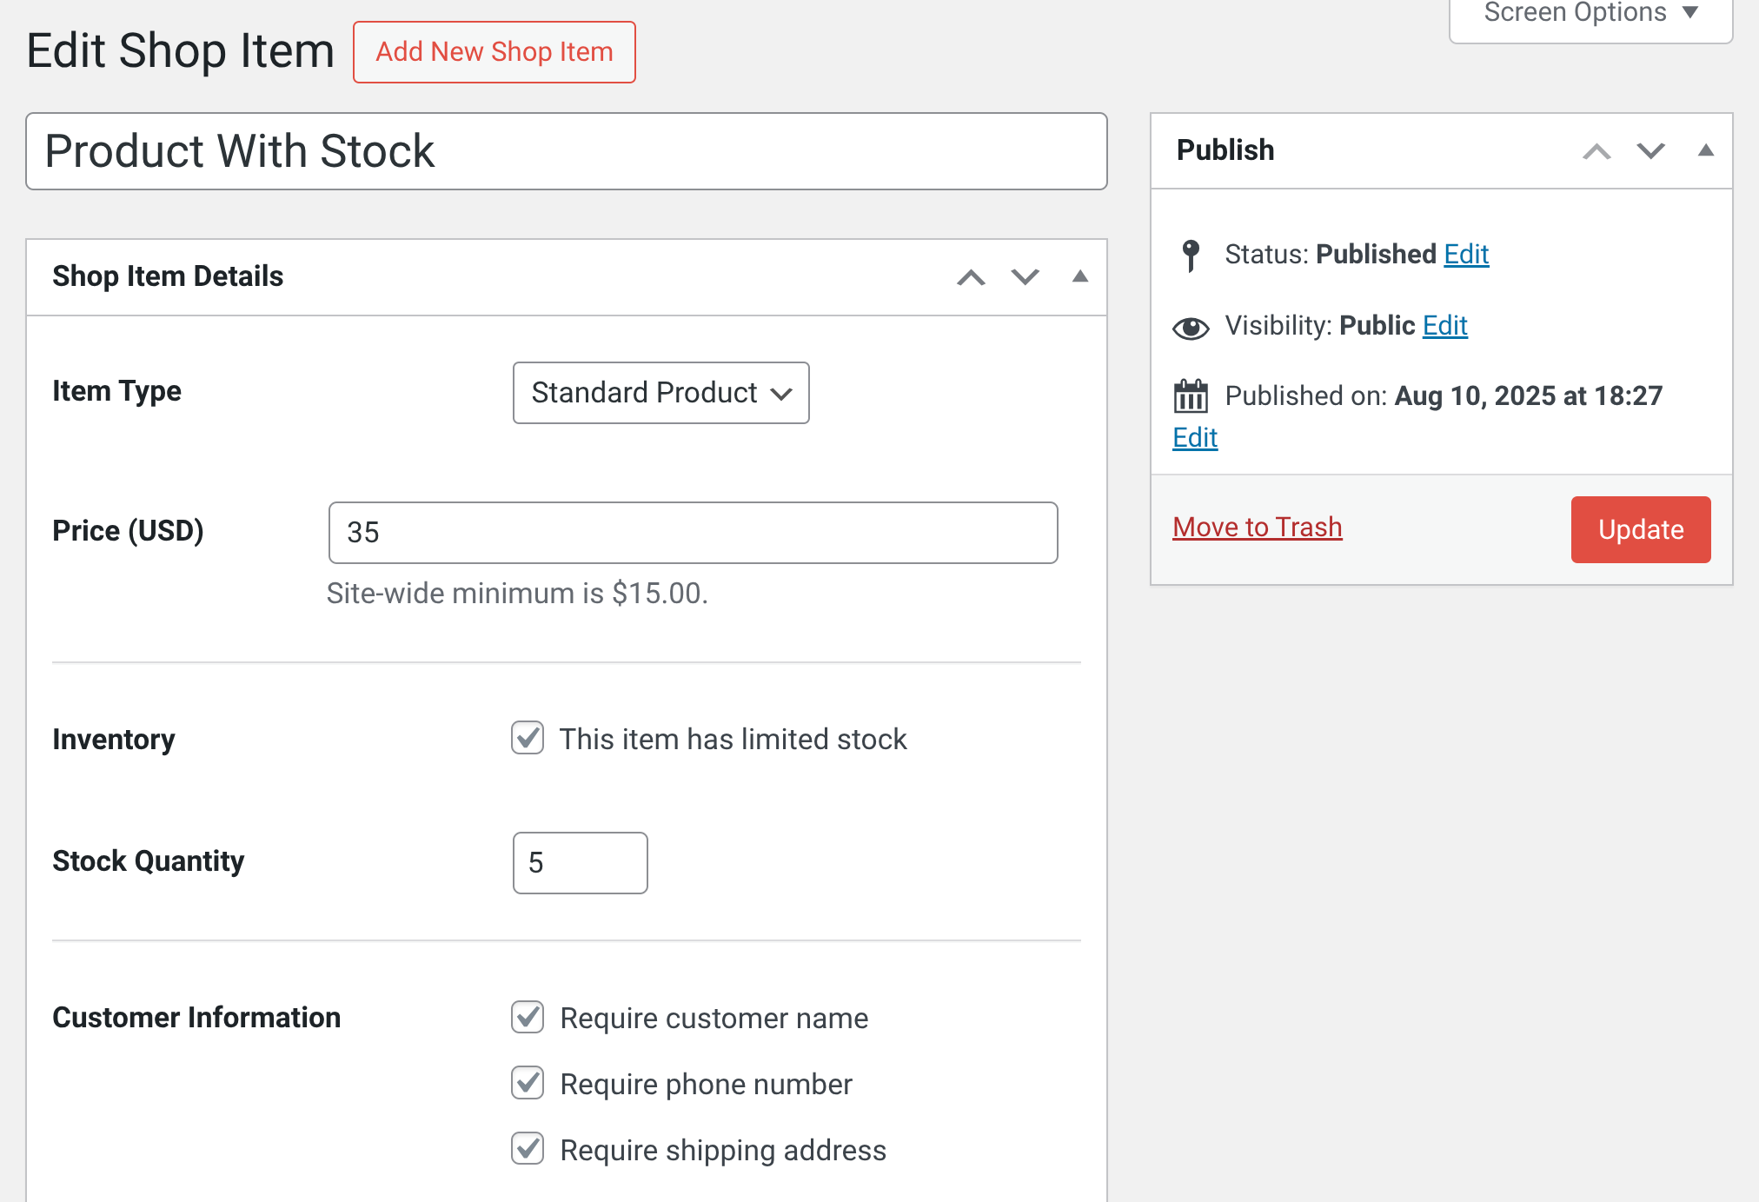Collapse the Shop Item Details panel
The image size is (1759, 1202).
[x=1079, y=276]
